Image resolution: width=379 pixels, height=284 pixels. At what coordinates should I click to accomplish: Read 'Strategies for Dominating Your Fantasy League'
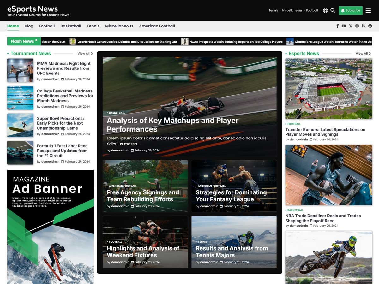click(231, 196)
